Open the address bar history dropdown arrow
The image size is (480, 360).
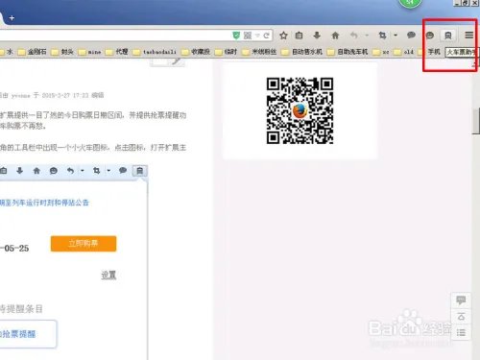coord(257,36)
